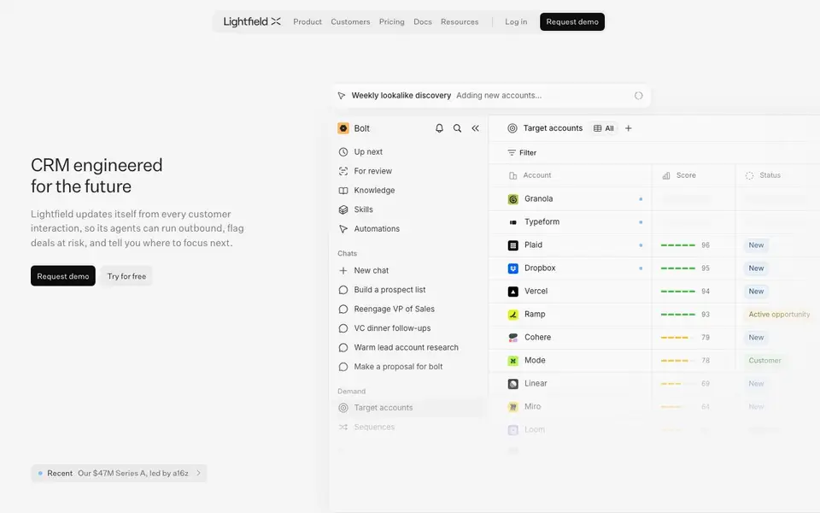
Task: Click the Knowledge book icon
Action: click(343, 191)
